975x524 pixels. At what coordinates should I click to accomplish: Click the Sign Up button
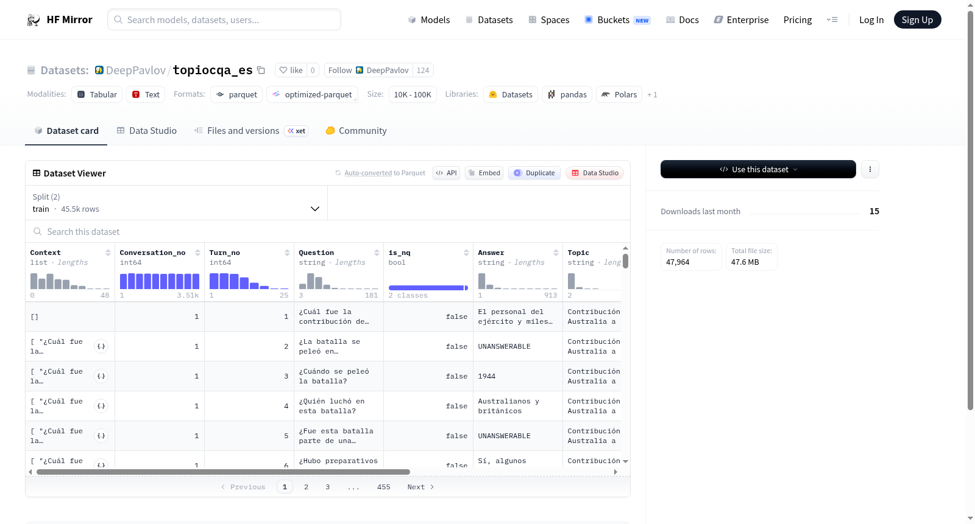[918, 19]
